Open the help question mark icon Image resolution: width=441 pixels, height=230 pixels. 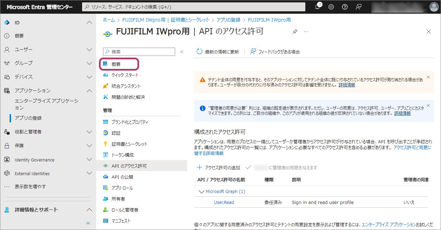pos(345,7)
